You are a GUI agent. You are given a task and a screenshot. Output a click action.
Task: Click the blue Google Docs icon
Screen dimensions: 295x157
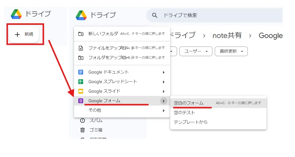point(81,72)
